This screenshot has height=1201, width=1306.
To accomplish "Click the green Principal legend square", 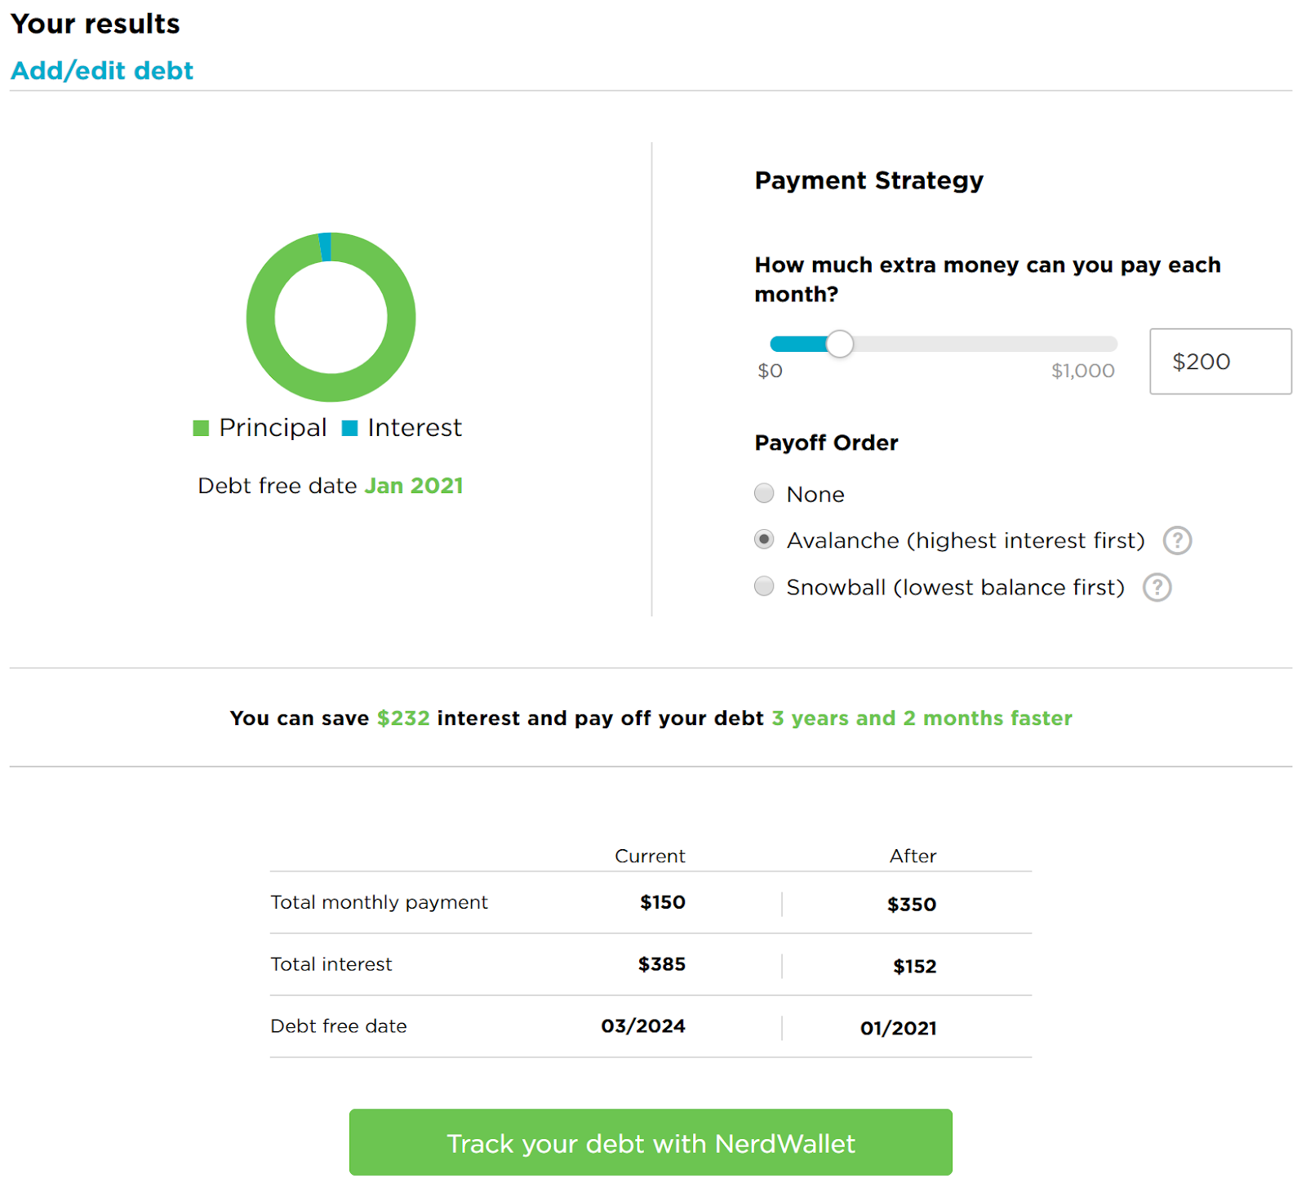I will pyautogui.click(x=201, y=428).
